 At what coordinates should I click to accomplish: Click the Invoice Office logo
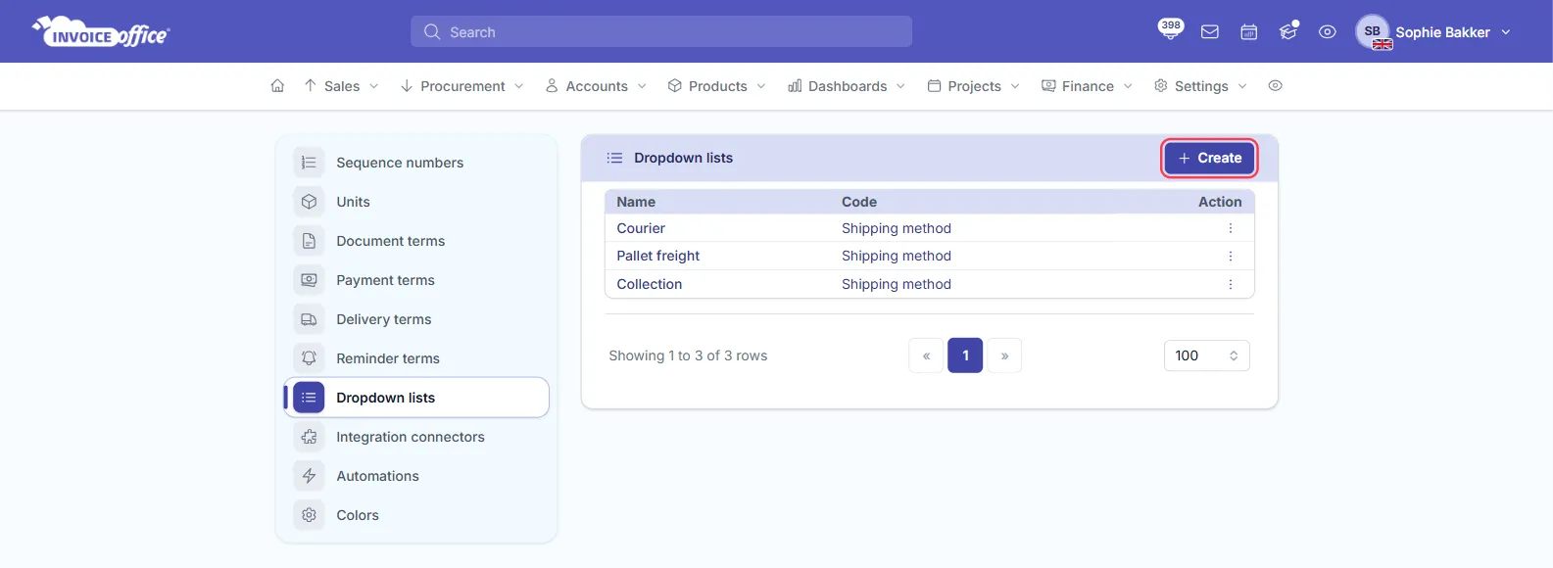pyautogui.click(x=101, y=31)
